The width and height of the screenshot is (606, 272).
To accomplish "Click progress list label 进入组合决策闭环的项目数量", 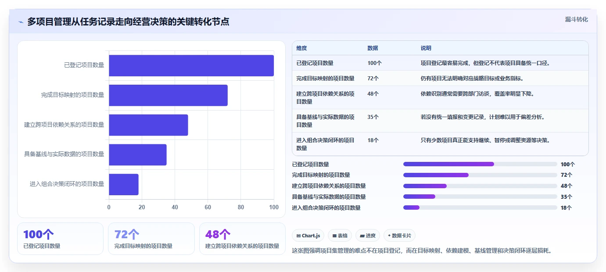I will (x=326, y=208).
